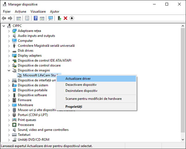Click the blue Help question mark toolbar icon
Viewport: 186px width, 149px height.
(x=36, y=18)
